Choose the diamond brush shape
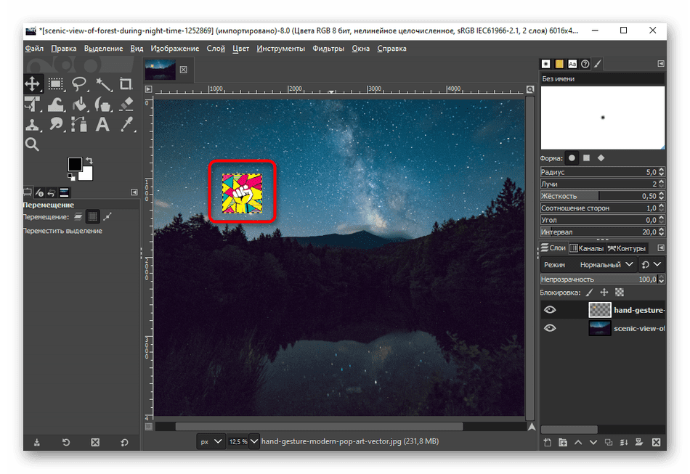690x474 pixels. [x=601, y=158]
